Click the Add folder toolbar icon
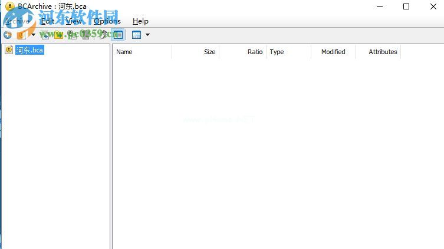444x249 pixels. 58,35
